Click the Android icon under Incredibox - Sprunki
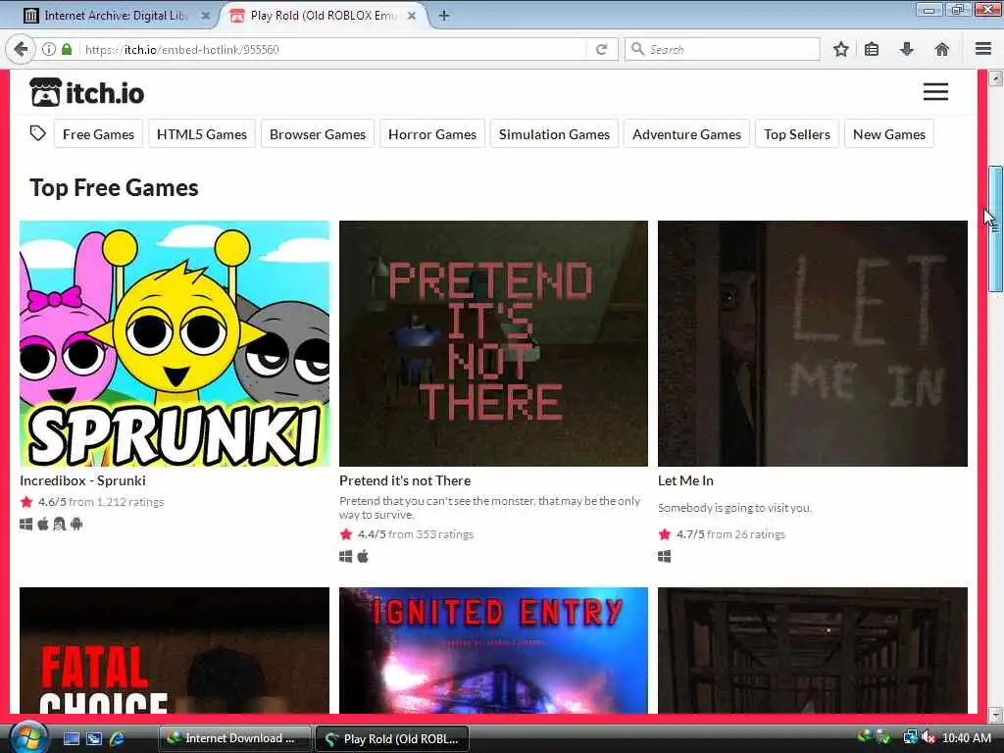 point(76,524)
